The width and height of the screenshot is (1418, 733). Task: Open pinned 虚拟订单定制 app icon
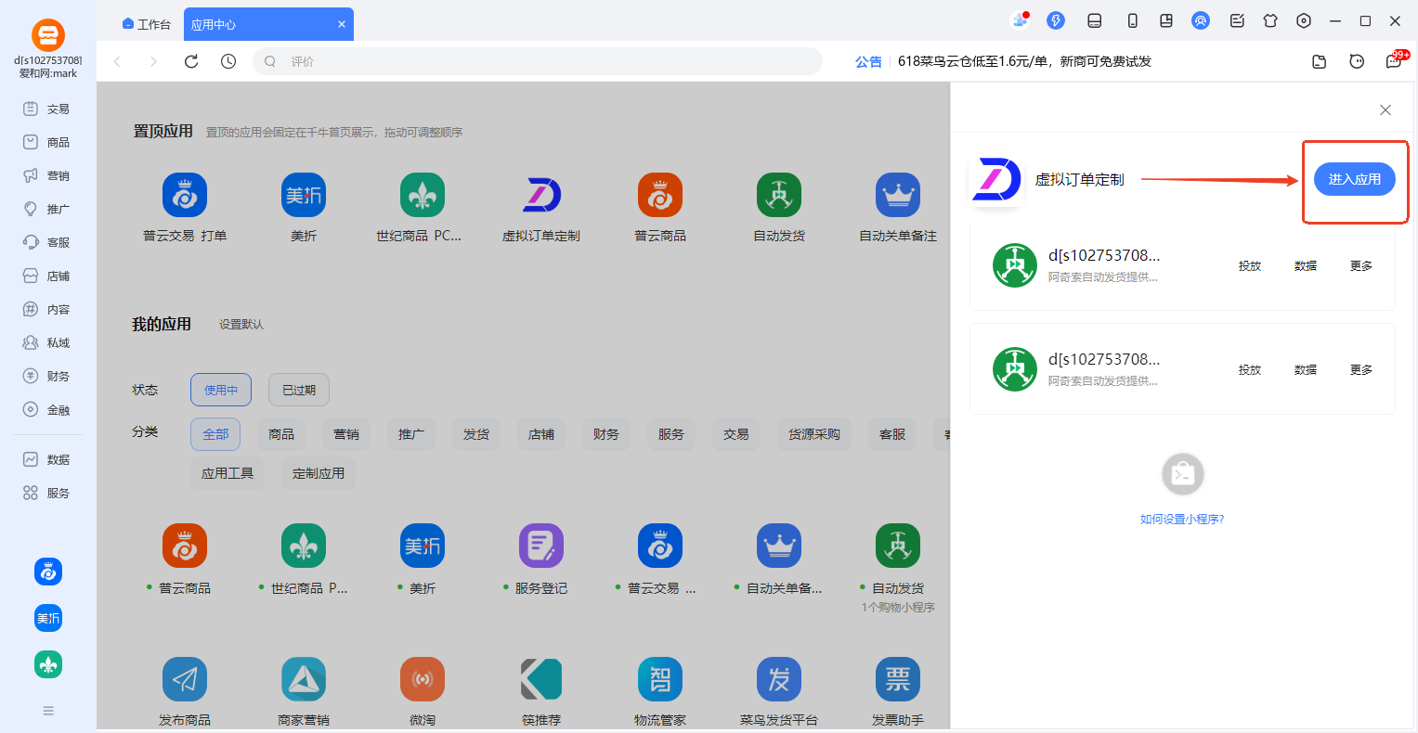(541, 195)
